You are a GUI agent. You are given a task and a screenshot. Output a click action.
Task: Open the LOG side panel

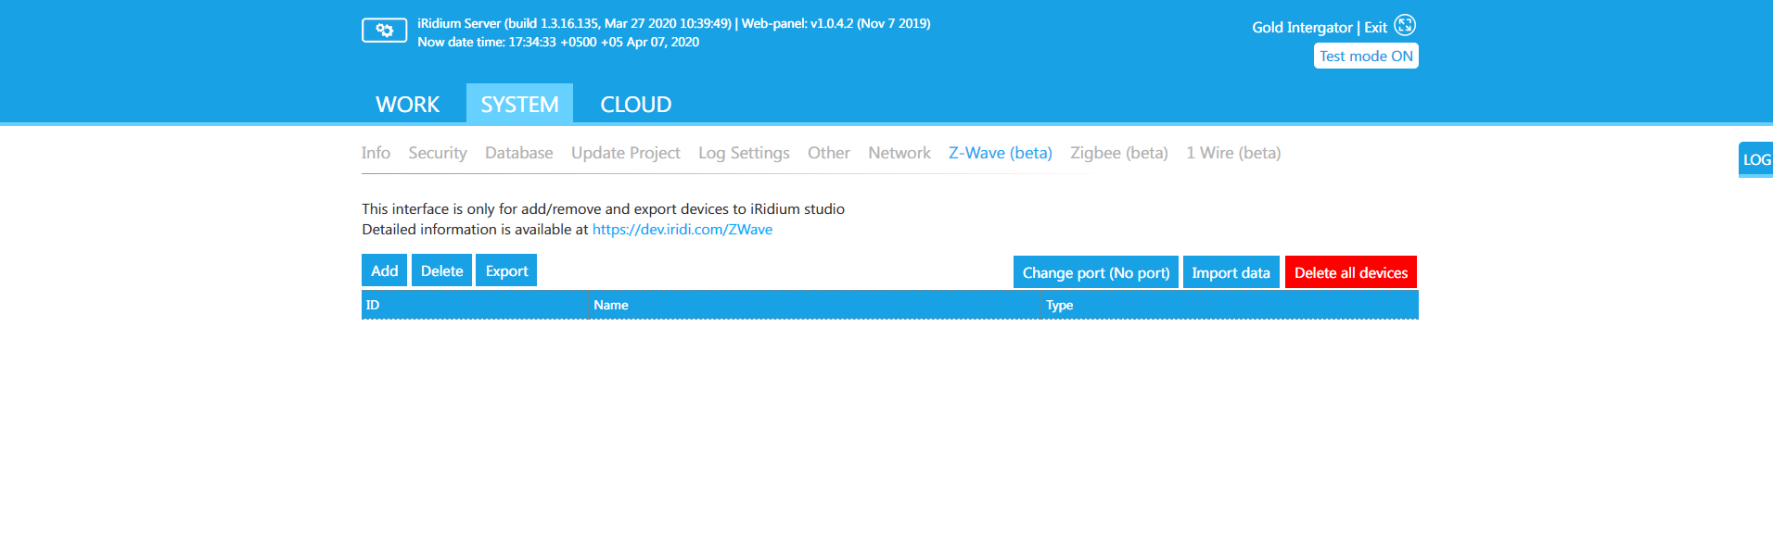1755,159
